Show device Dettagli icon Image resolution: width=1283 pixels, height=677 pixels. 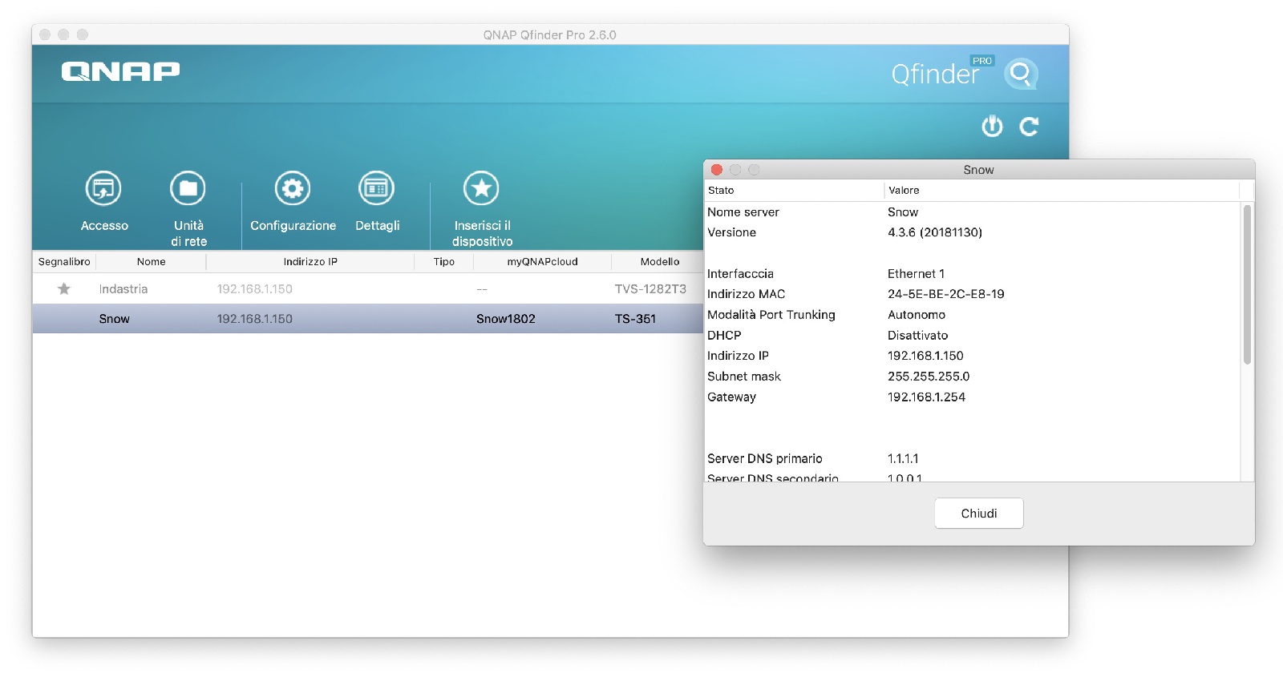coord(376,188)
